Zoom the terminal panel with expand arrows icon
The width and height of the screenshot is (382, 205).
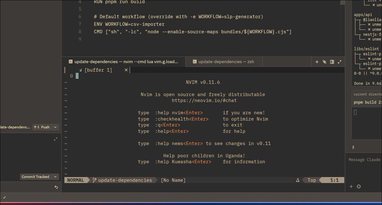(339, 62)
